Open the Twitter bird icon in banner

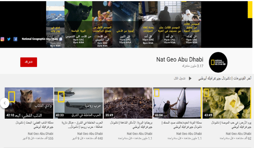pyautogui.click(x=9, y=39)
